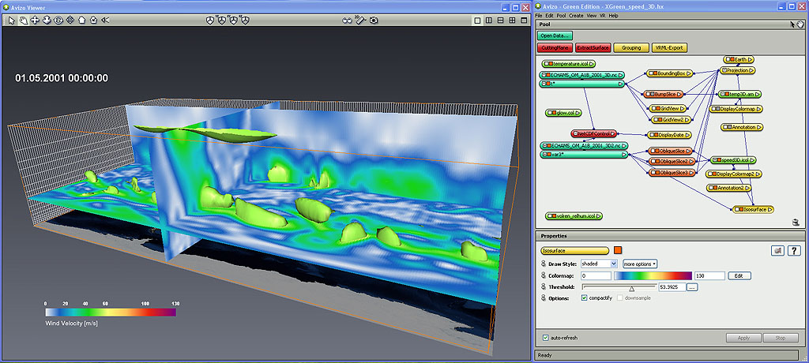The width and height of the screenshot is (809, 363).
Task: Take a snapshot with the camera icon
Action: (x=374, y=20)
